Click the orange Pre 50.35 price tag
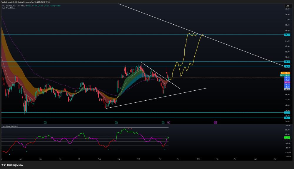 point(285,73)
